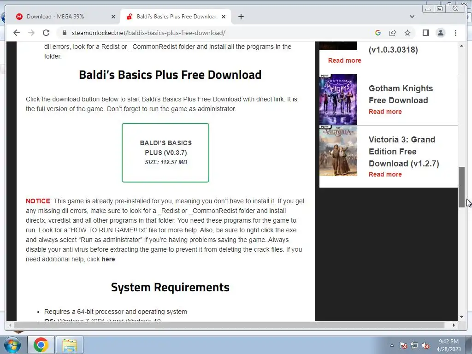Viewport: 472px width, 354px height.
Task: Bookmark this page with the star
Action: [407, 33]
